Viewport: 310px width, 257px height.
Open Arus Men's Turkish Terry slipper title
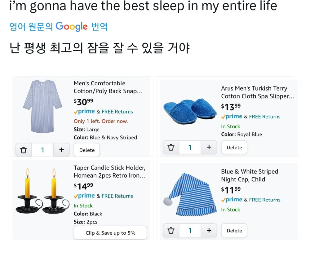257,92
